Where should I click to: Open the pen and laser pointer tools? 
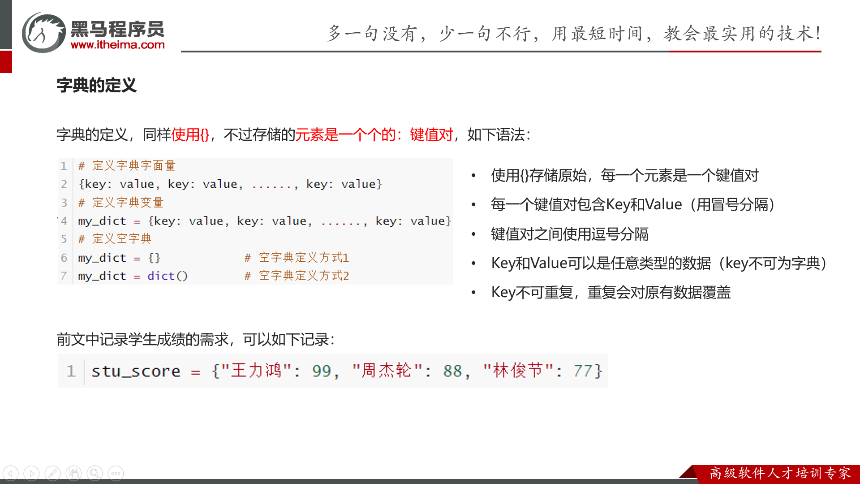point(52,473)
